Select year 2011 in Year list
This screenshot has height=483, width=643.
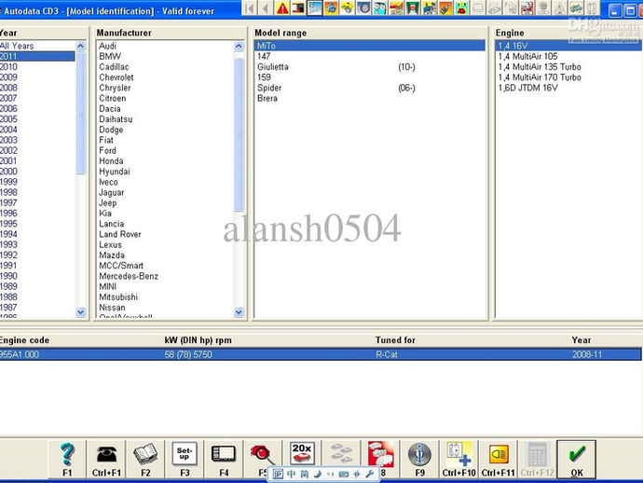pyautogui.click(x=37, y=56)
